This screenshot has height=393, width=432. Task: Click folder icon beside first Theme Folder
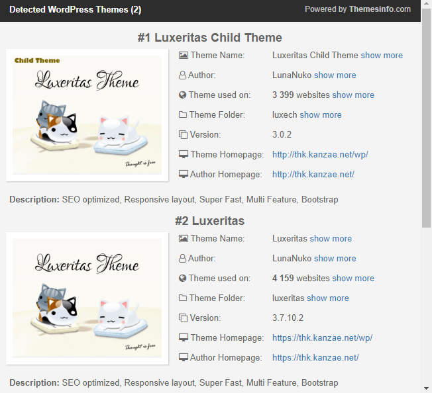(184, 115)
